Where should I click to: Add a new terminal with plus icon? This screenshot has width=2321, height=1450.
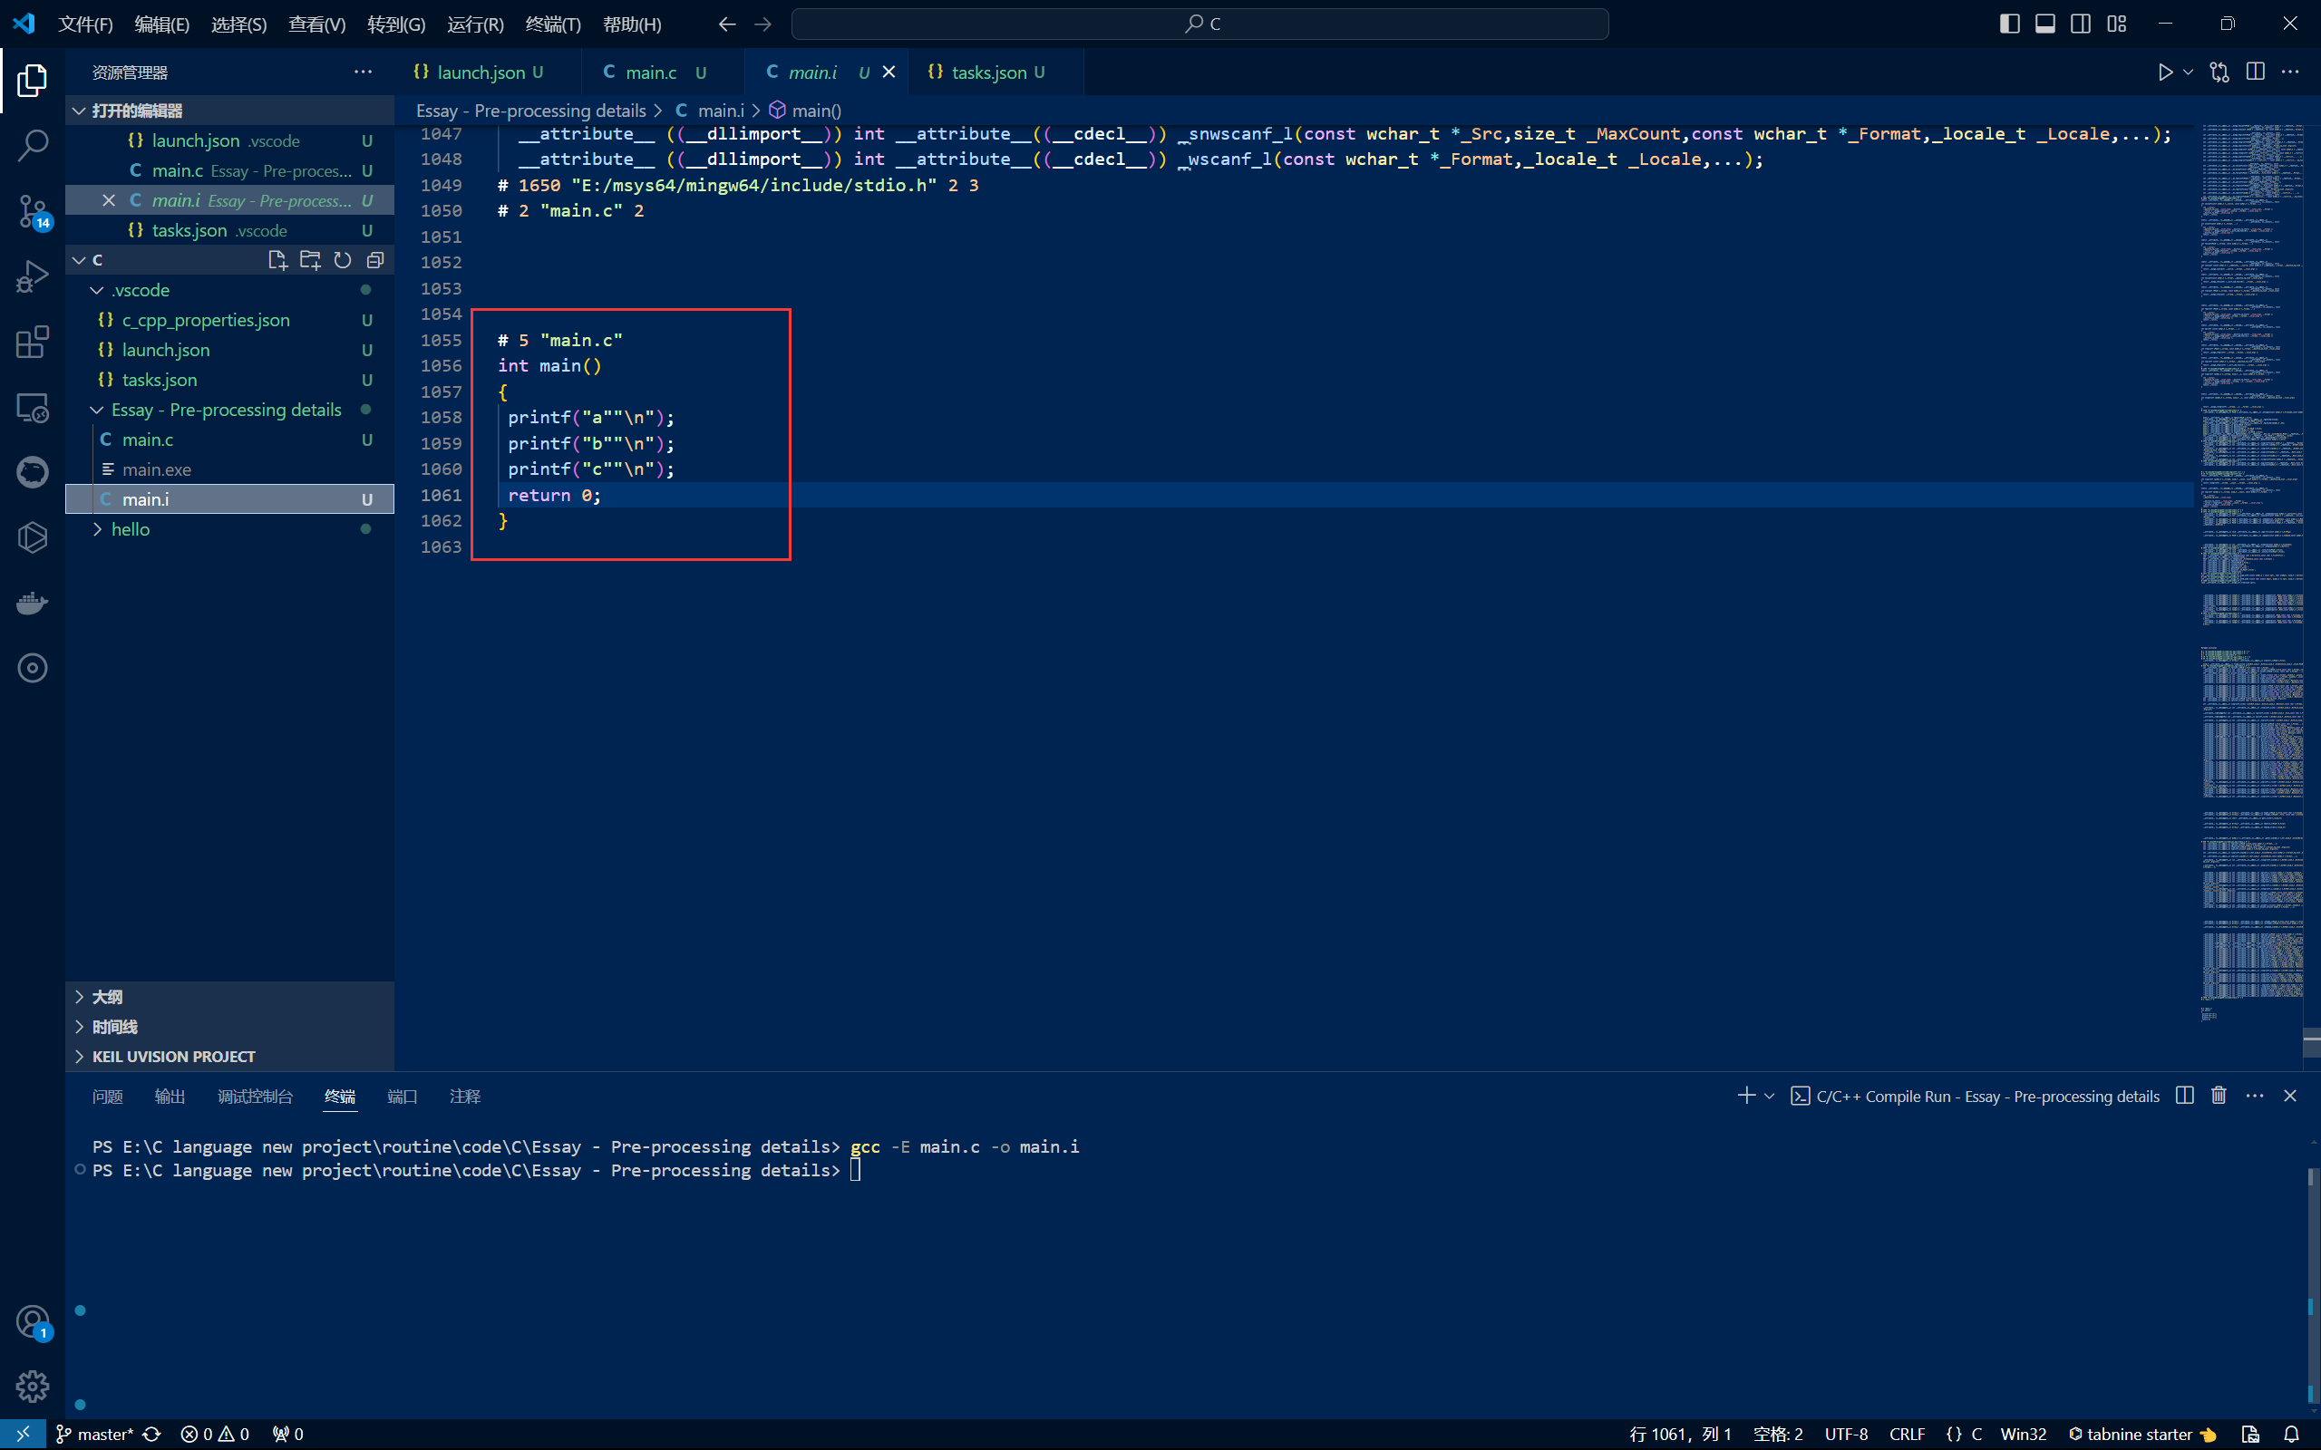1746,1095
